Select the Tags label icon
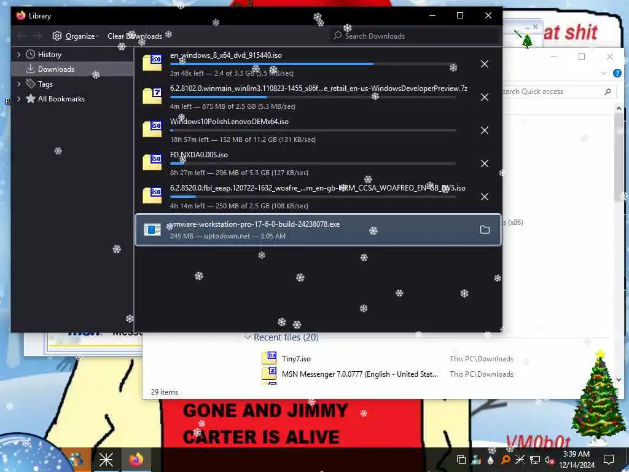Image resolution: width=629 pixels, height=472 pixels. point(31,84)
